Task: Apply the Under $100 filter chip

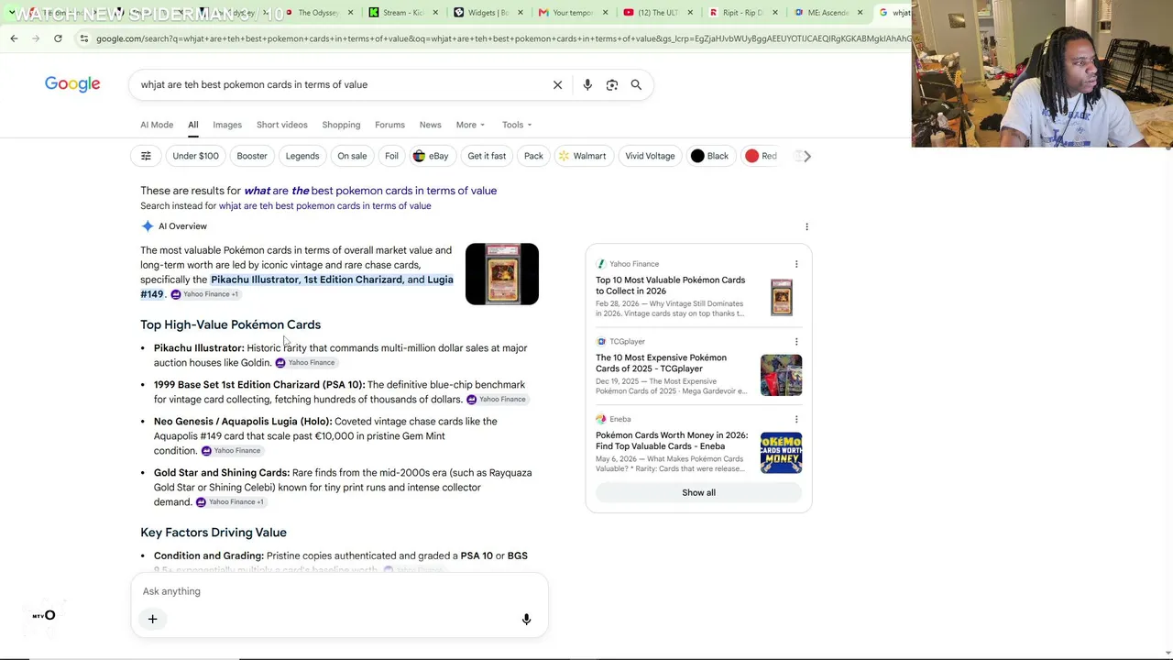Action: [195, 156]
